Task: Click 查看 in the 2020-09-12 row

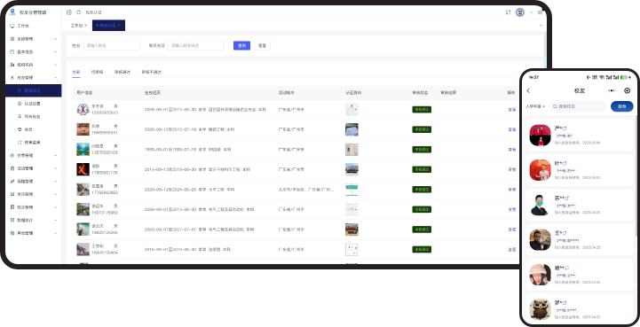Action: [511, 190]
